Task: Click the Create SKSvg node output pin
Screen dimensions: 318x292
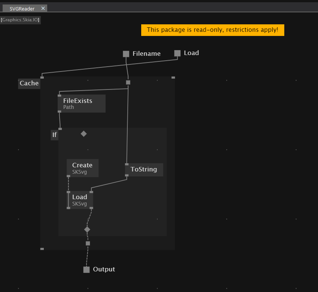Action: [69, 176]
